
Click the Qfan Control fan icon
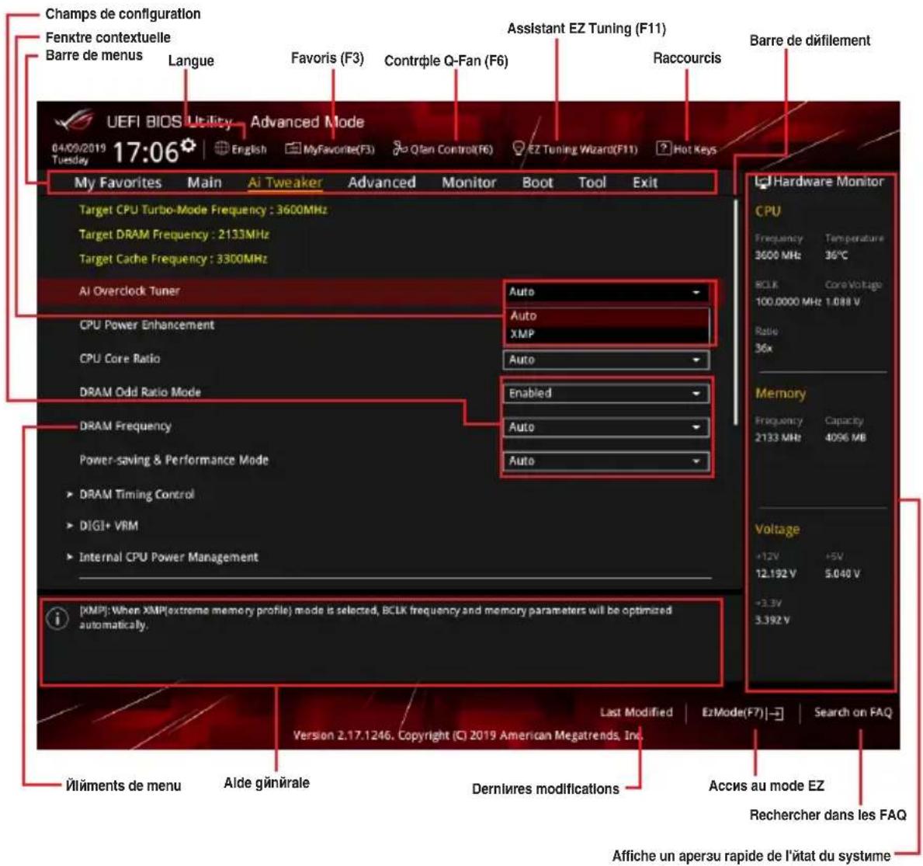(x=401, y=148)
